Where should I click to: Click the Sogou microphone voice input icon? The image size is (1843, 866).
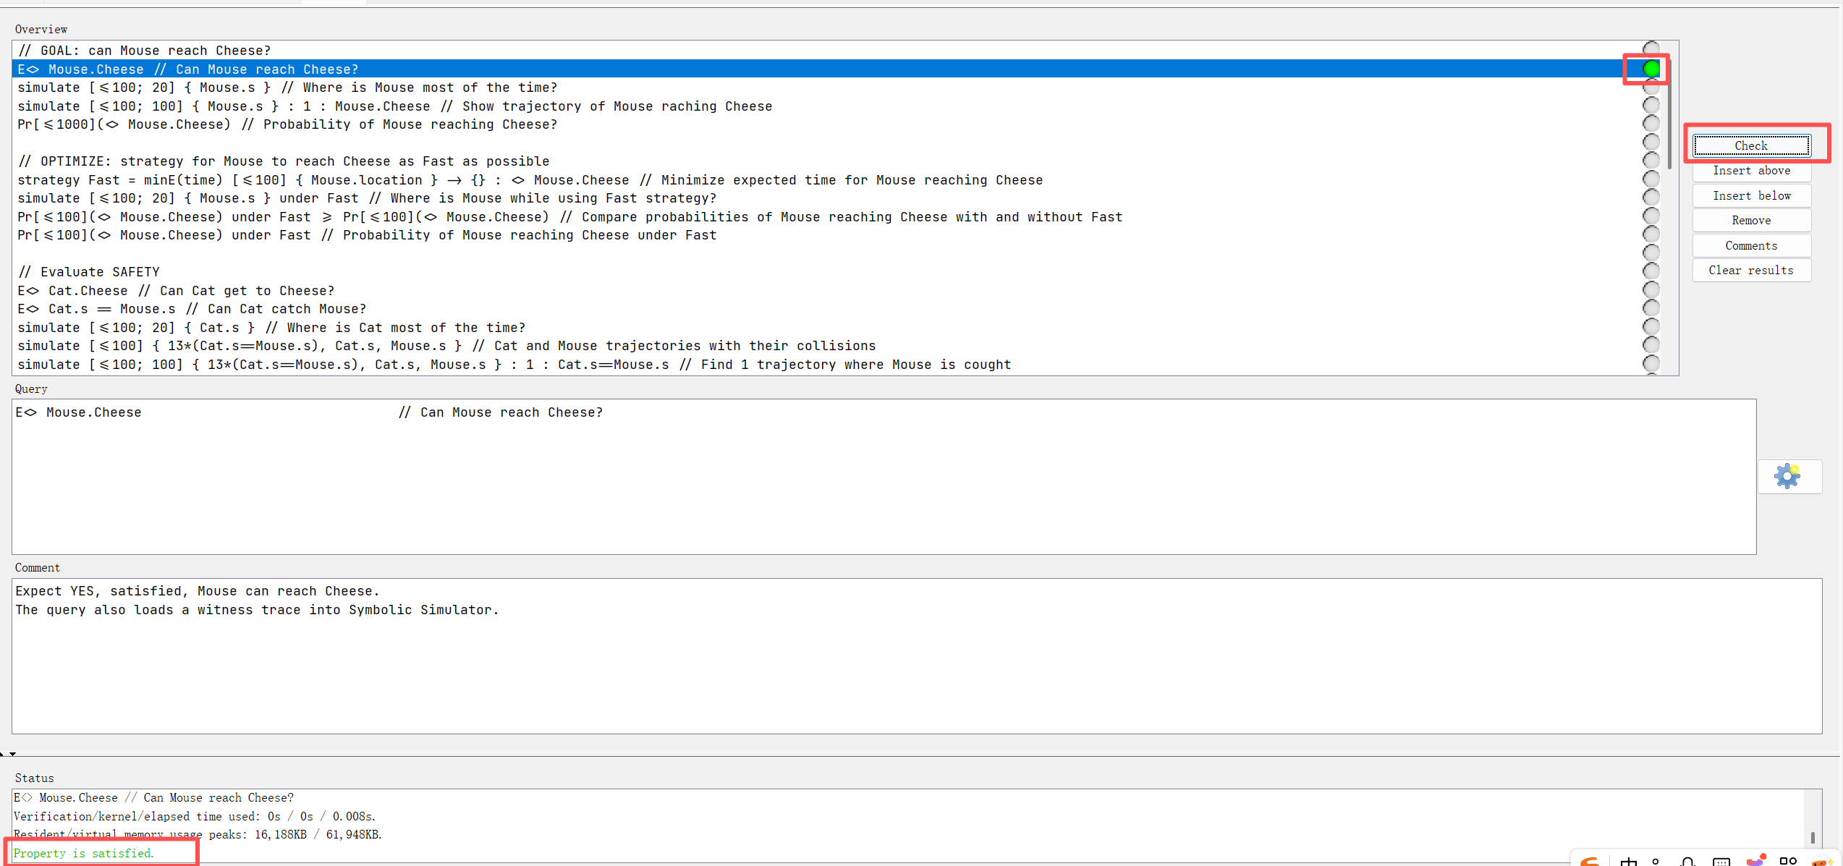point(1687,861)
